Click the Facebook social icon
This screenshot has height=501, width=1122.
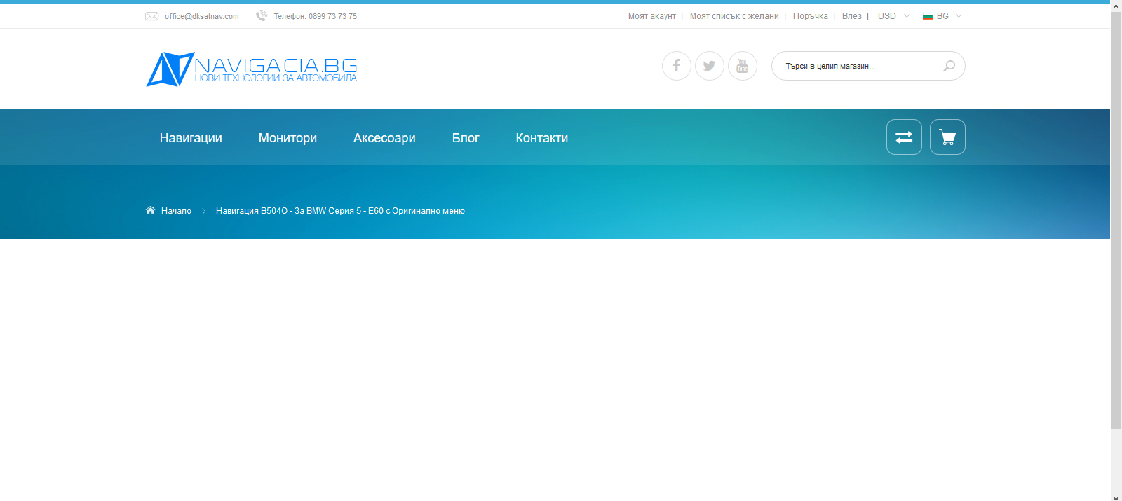(x=676, y=66)
